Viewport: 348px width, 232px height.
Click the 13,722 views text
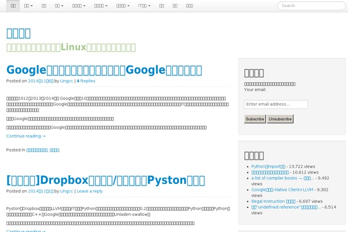tap(302, 166)
